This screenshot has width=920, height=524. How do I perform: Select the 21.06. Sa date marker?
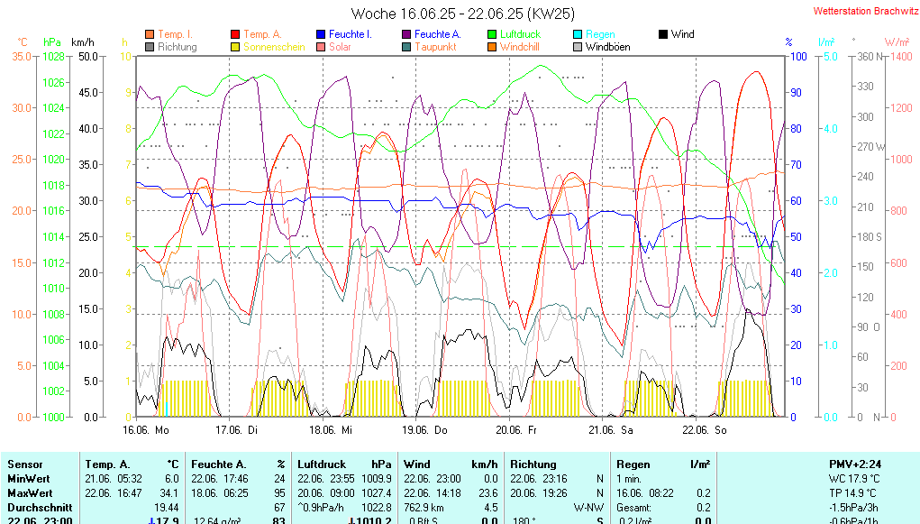tap(610, 430)
